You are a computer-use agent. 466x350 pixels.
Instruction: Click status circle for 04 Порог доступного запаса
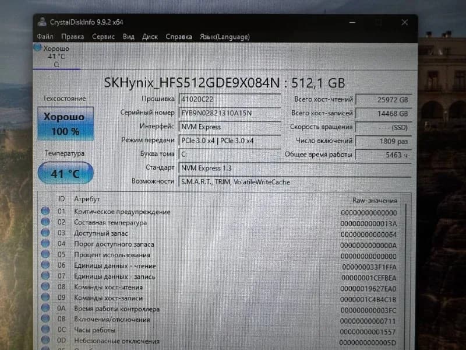click(x=45, y=243)
